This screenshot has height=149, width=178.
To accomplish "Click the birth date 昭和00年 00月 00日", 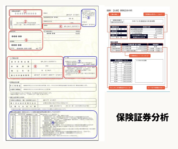I will coord(24,48).
